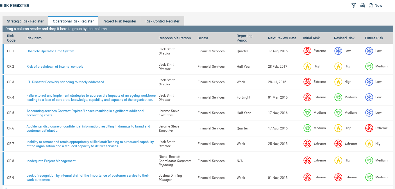
Task: Click the High future risk icon on OR 7
Action: tap(369, 144)
